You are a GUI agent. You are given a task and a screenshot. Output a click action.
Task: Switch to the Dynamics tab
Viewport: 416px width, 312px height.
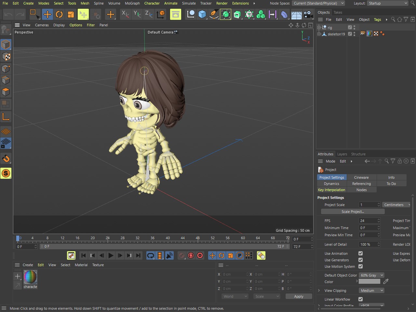pyautogui.click(x=331, y=184)
